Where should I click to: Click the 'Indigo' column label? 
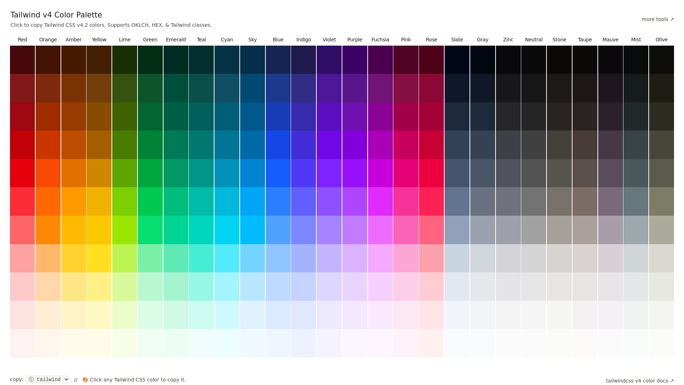coord(304,40)
